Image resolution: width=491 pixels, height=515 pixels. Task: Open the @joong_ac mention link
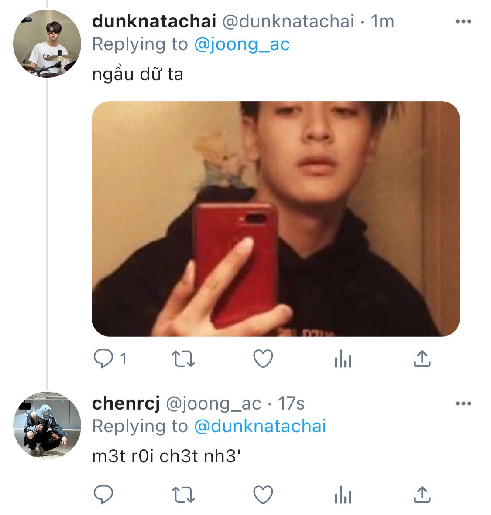[x=242, y=45]
